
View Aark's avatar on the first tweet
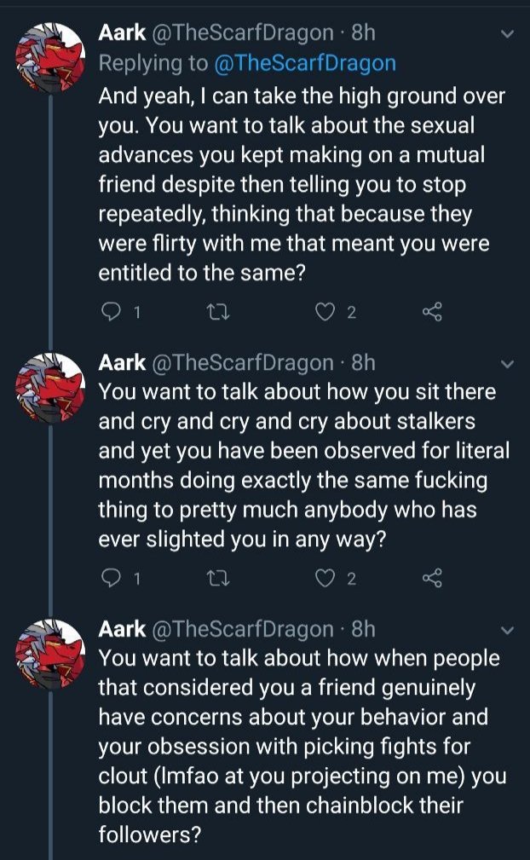tap(50, 58)
